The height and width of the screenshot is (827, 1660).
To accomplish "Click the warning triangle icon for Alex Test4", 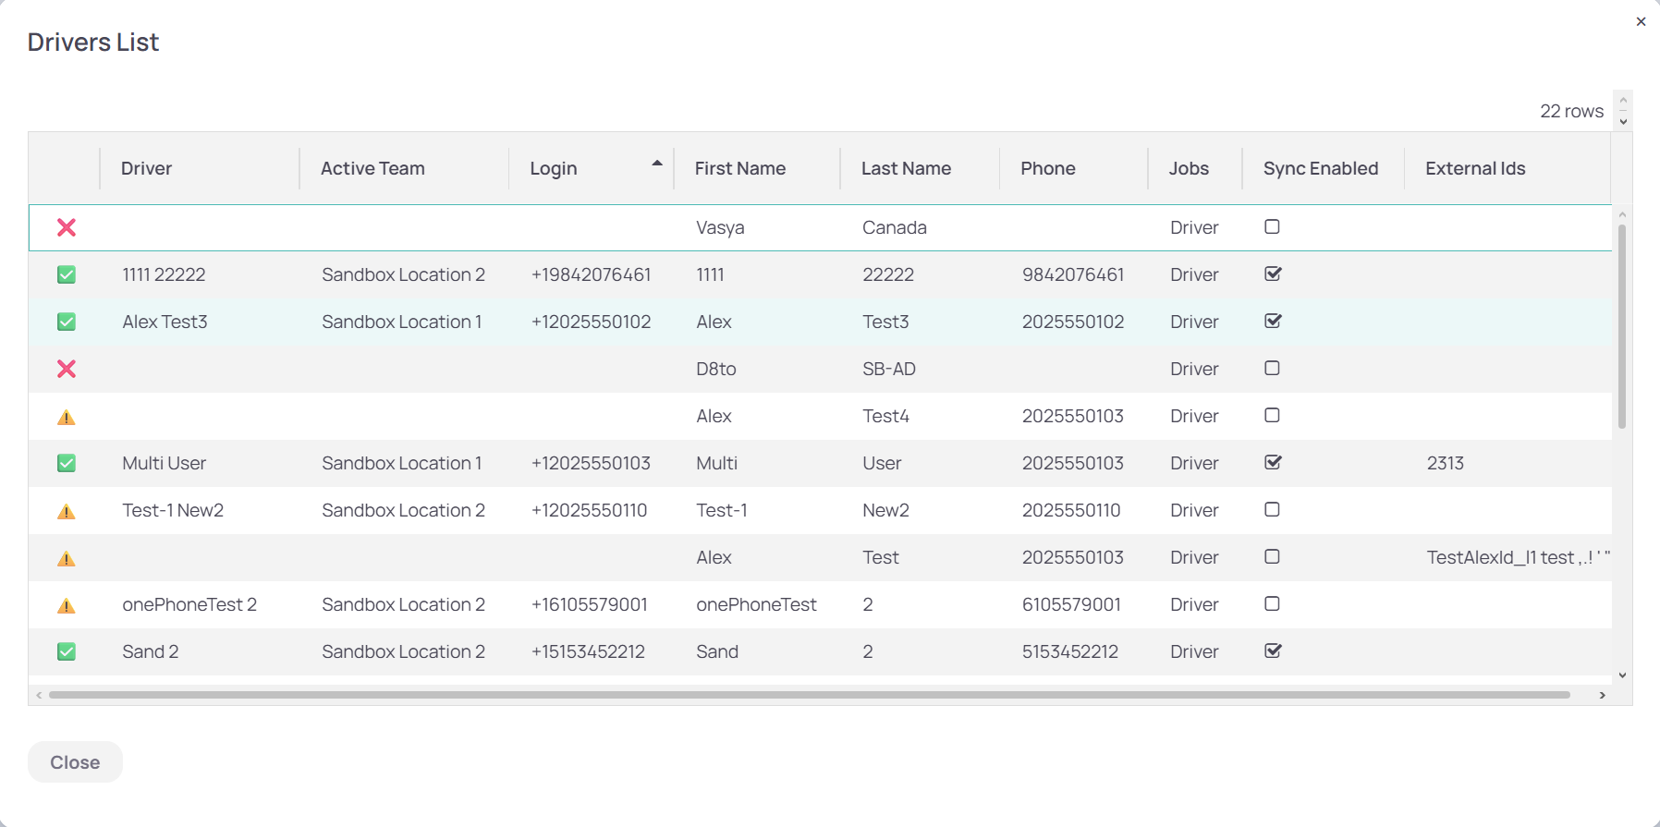I will pos(67,417).
